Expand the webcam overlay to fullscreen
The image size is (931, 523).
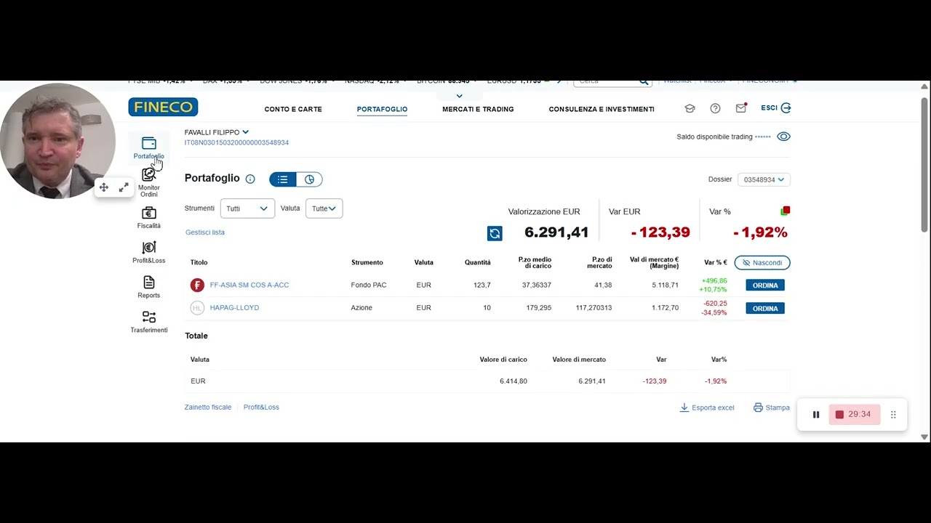point(124,187)
